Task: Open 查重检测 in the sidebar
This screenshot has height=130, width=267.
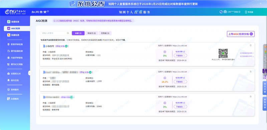Action: 13,22
